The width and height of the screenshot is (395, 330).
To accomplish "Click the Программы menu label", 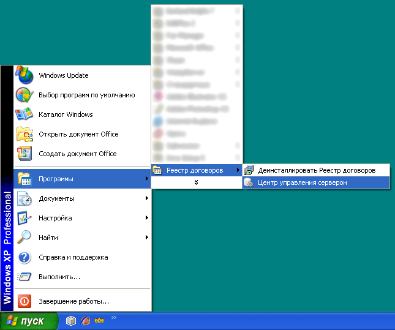I will click(x=56, y=179).
